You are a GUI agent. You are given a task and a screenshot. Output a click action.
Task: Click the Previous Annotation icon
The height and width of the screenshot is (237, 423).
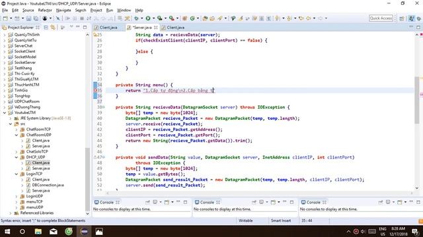pyautogui.click(x=289, y=18)
